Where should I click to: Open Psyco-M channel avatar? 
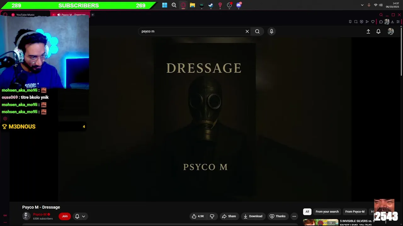26,216
